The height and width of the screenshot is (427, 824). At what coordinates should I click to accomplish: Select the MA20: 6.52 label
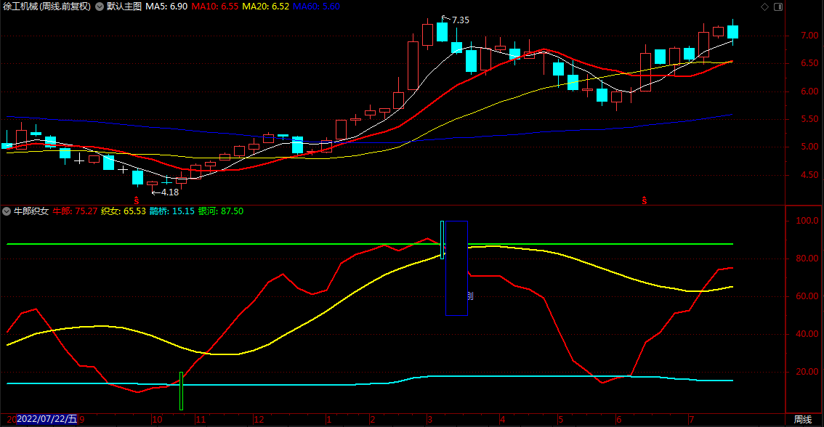[x=265, y=7]
